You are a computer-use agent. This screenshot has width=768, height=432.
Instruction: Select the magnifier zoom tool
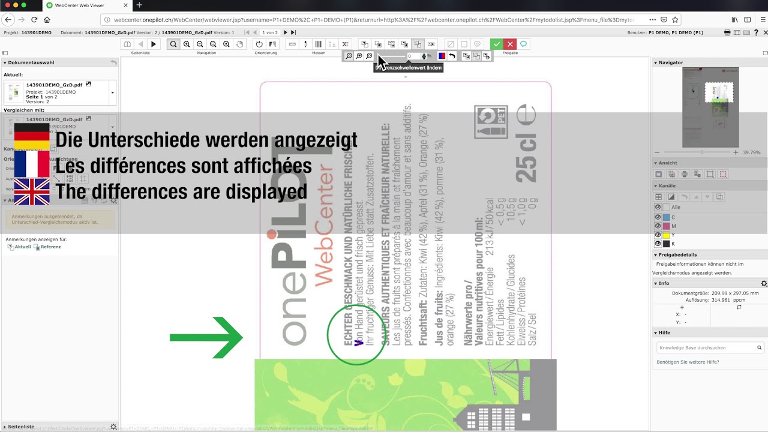173,44
